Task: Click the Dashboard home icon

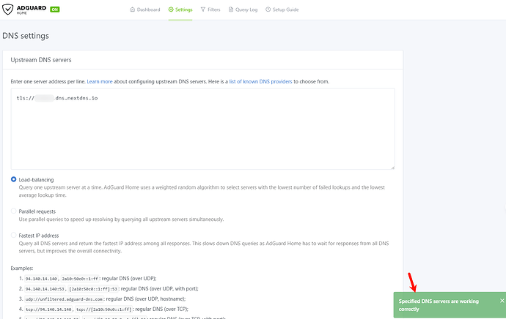Action: click(132, 10)
